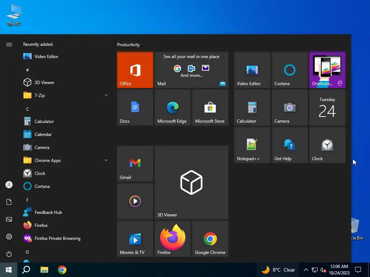The height and width of the screenshot is (277, 370).
Task: Expand the 7-Zip folder
Action: coord(66,95)
